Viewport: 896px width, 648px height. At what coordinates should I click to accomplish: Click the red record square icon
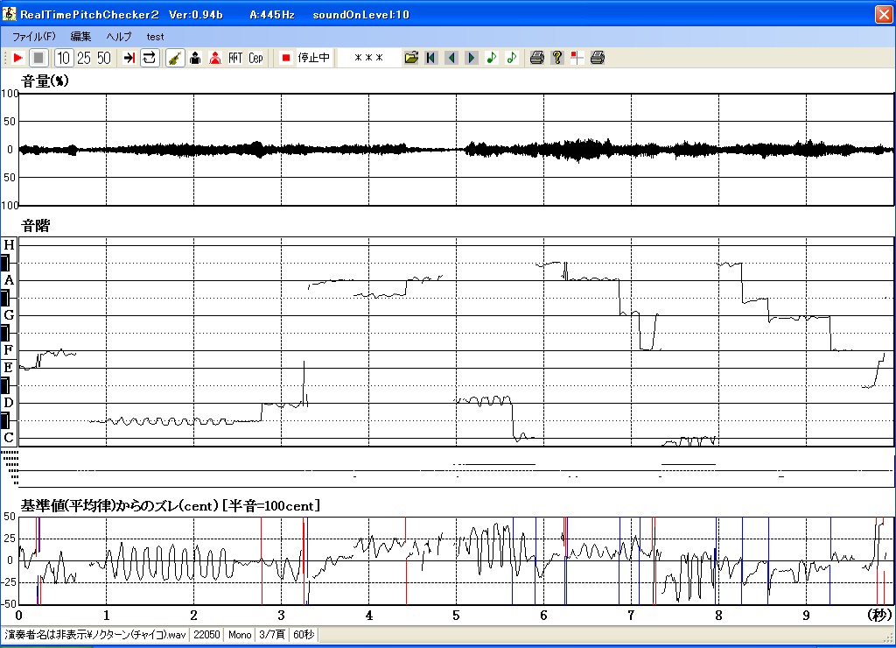[x=286, y=58]
